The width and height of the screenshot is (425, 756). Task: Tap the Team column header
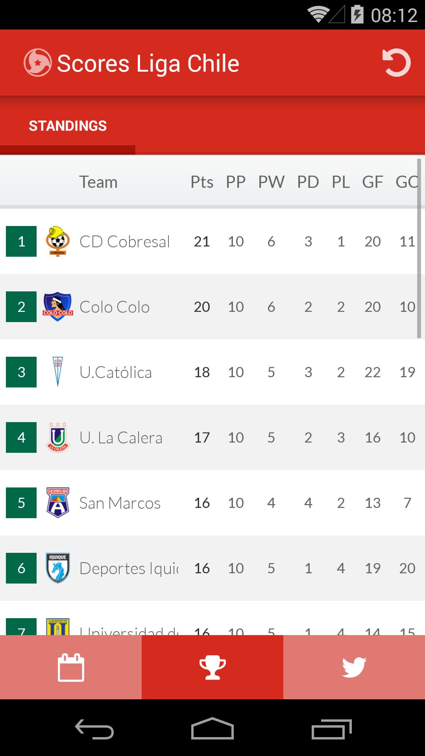pyautogui.click(x=98, y=182)
